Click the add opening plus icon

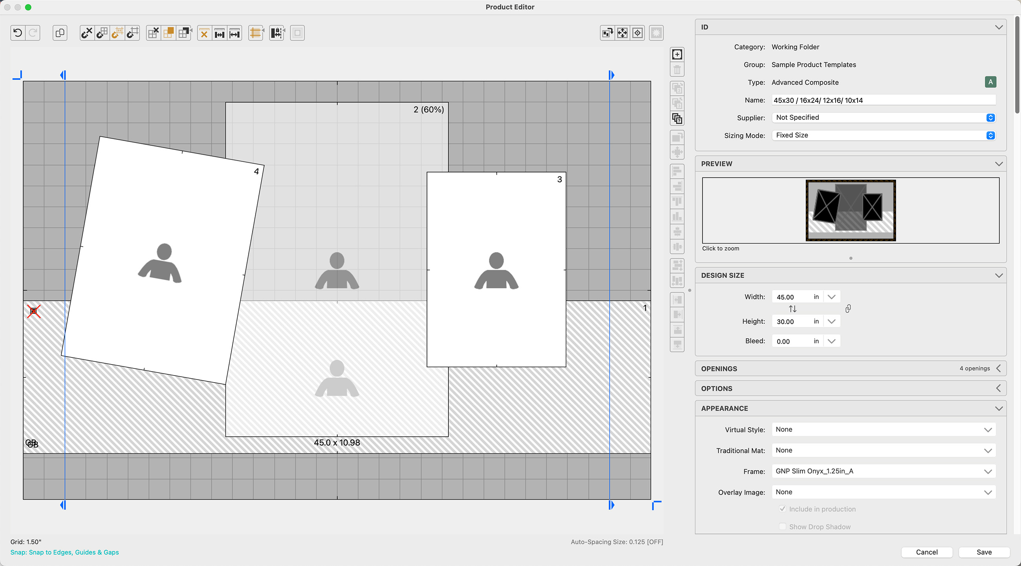click(677, 54)
